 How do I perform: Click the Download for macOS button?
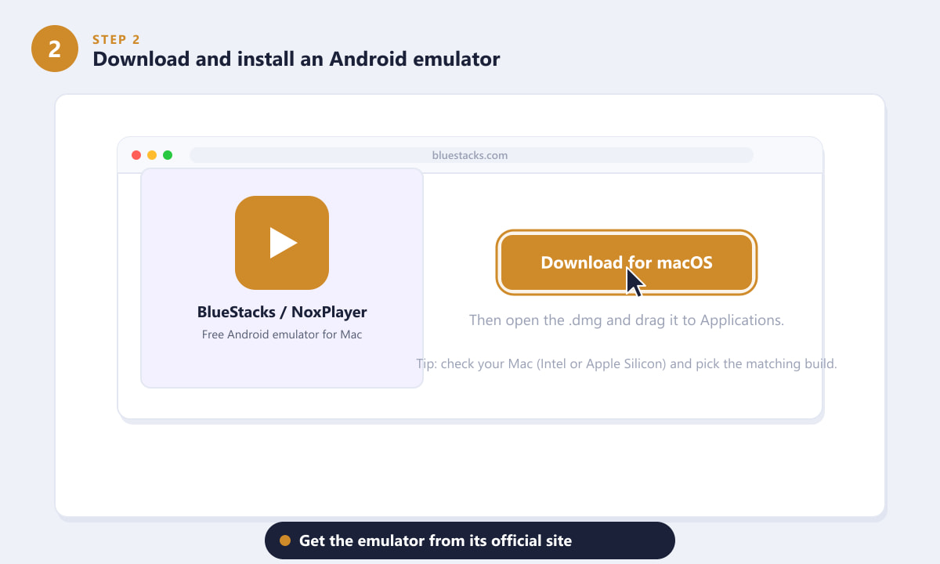tap(627, 262)
